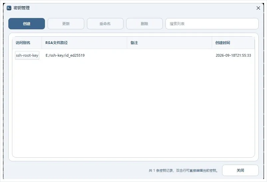Image resolution: width=267 pixels, height=182 pixels.
Task: Focus the 搜索列表 search field
Action: (x=212, y=24)
